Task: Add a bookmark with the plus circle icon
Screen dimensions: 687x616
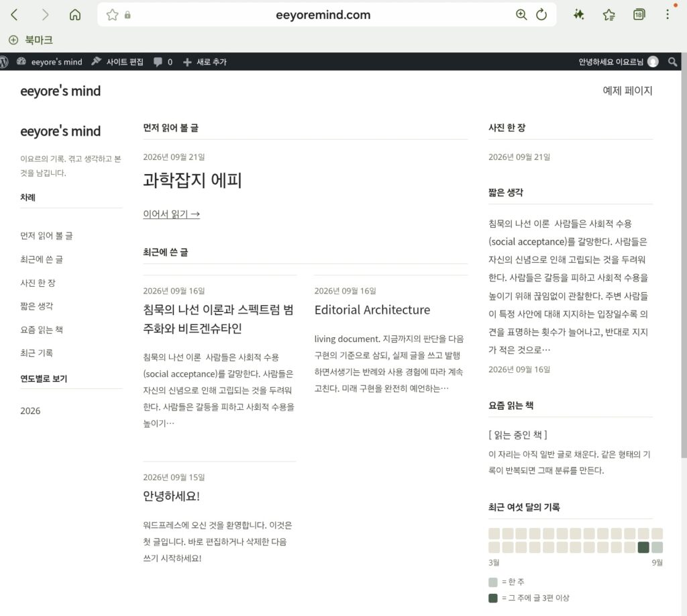Action: [x=13, y=40]
